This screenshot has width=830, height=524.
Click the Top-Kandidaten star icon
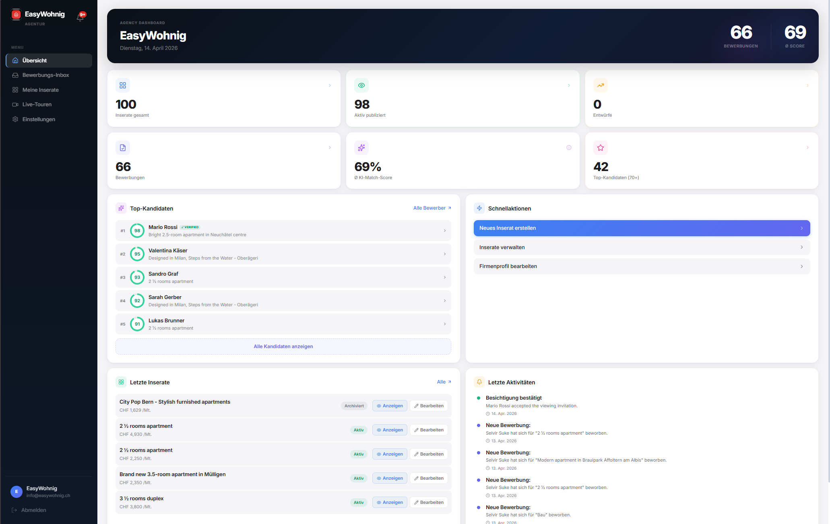click(x=600, y=148)
